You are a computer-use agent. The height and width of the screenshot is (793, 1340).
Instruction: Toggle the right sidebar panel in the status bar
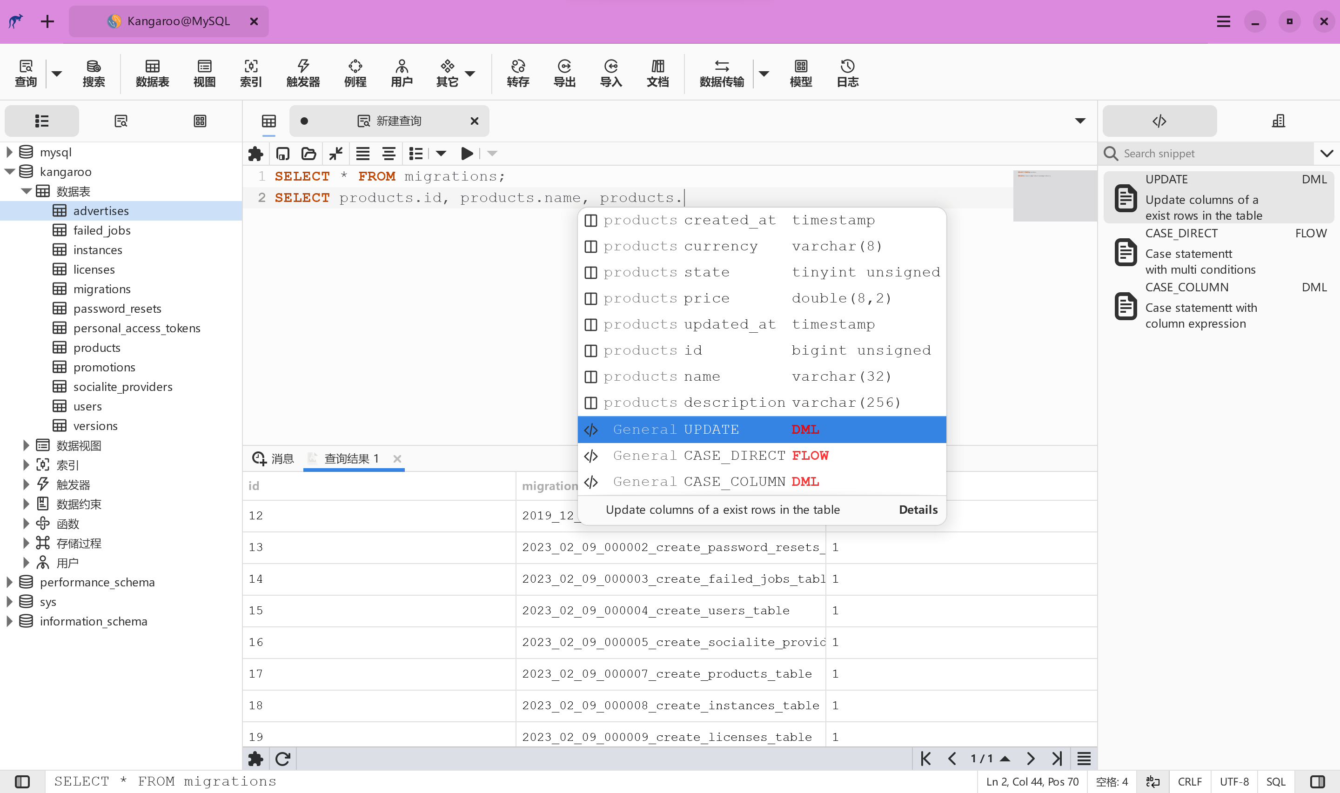coord(1317,781)
